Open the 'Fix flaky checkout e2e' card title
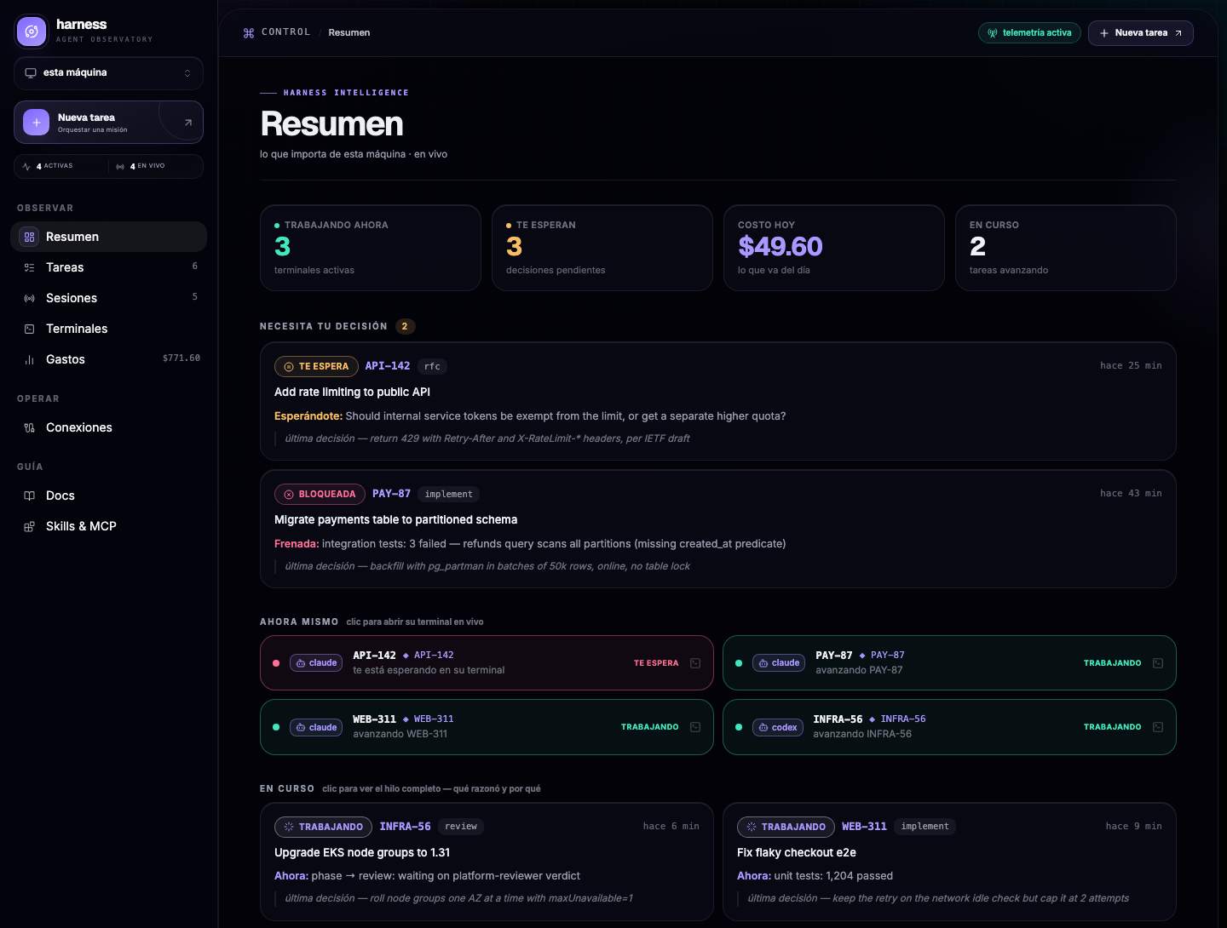 (797, 852)
